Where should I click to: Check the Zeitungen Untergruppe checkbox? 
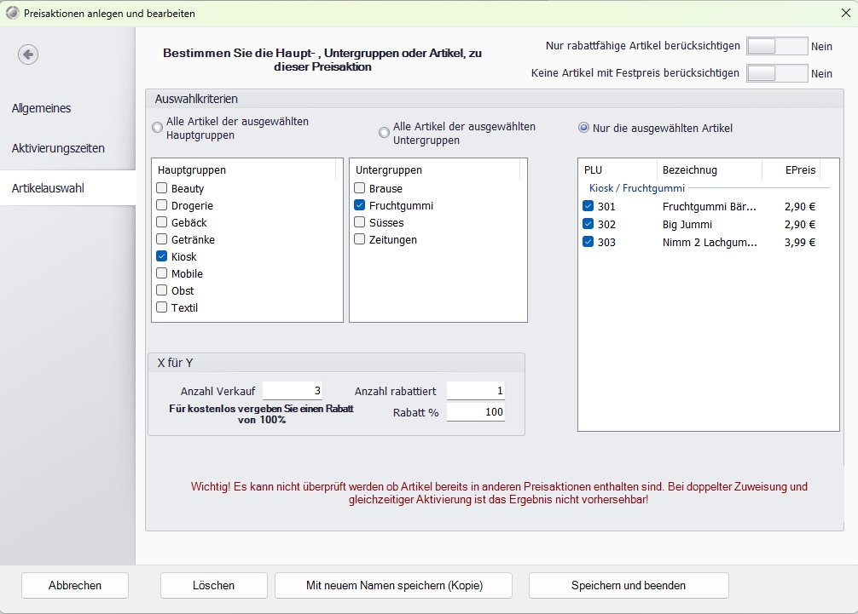point(360,239)
